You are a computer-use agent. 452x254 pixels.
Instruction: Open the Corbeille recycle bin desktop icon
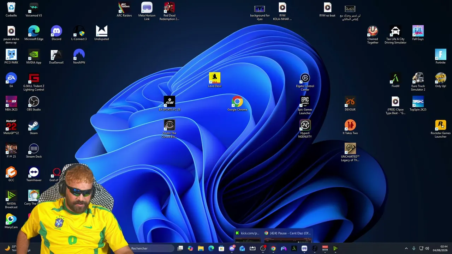point(11,10)
